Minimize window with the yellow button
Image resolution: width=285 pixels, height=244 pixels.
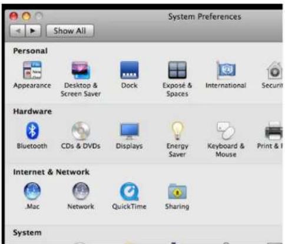(x=26, y=16)
